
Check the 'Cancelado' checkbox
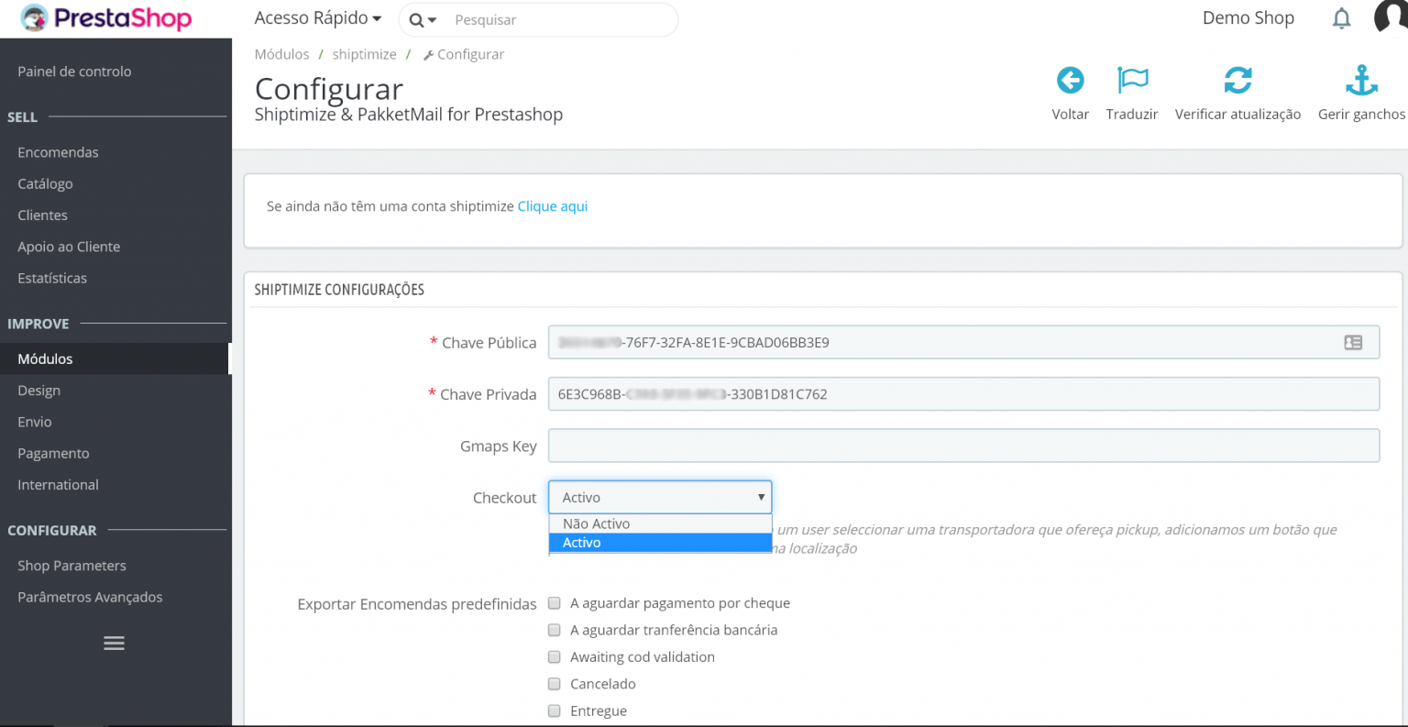(554, 684)
